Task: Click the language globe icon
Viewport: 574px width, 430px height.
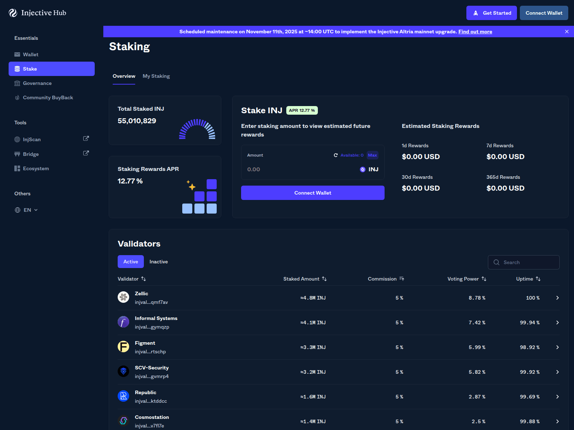Action: [18, 210]
